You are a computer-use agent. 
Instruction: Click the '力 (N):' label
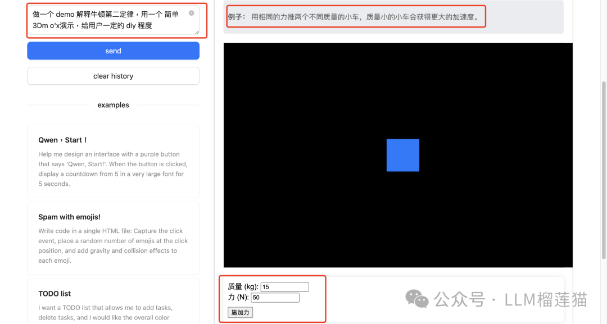(238, 297)
